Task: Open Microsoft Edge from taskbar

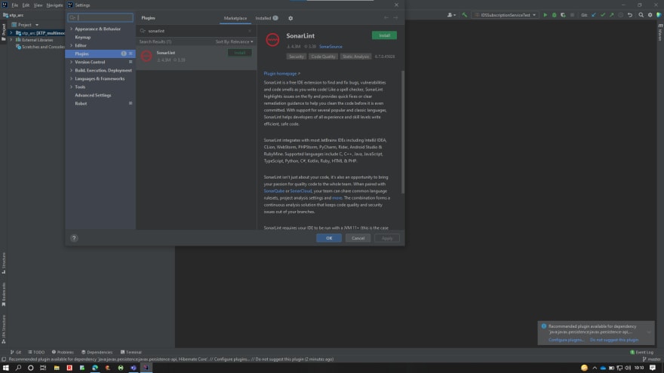Action: pyautogui.click(x=95, y=368)
